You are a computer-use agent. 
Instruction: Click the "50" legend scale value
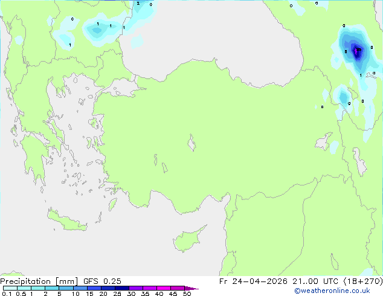tap(187, 294)
